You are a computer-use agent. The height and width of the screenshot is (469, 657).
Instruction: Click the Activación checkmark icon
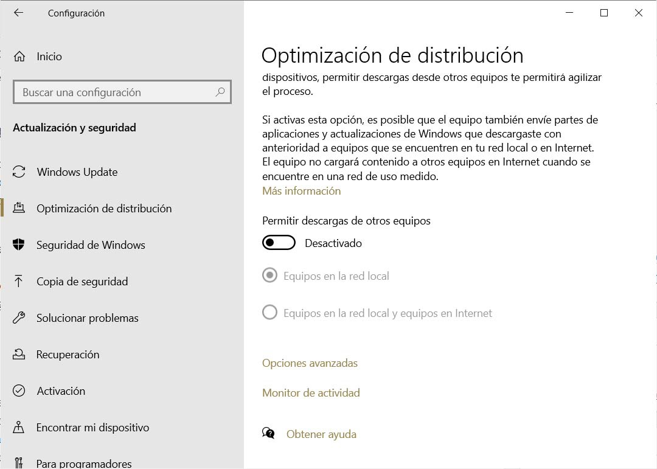pyautogui.click(x=19, y=391)
